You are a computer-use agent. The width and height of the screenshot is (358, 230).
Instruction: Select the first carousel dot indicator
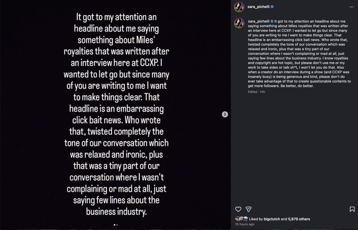(115, 225)
